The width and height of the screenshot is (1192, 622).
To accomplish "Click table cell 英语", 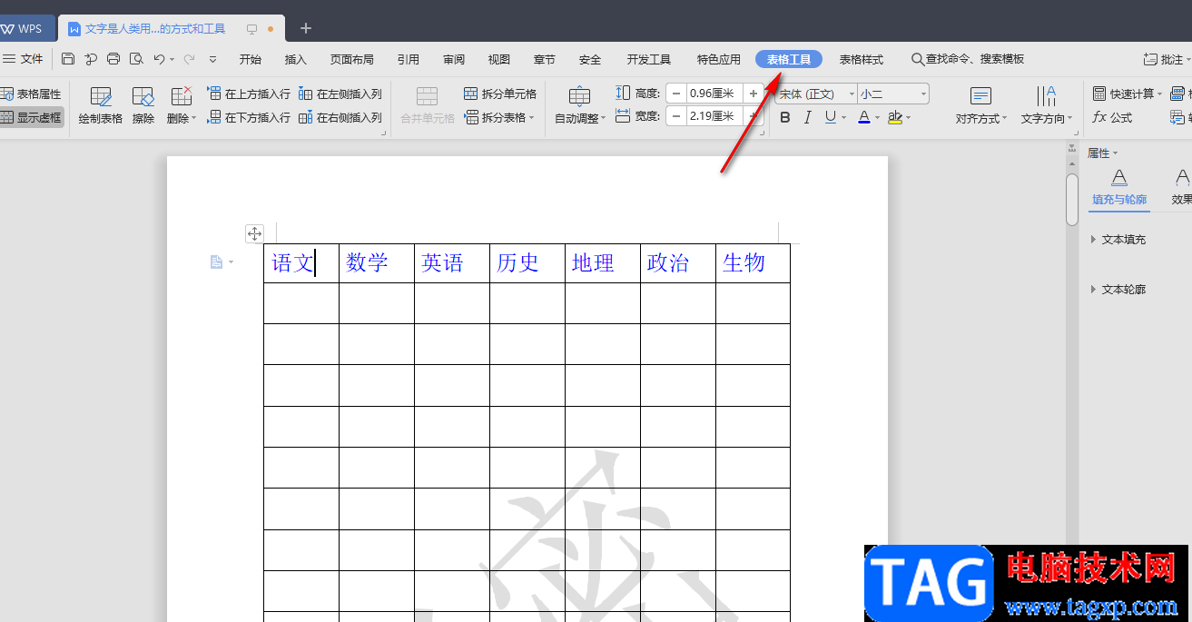I will coord(452,263).
